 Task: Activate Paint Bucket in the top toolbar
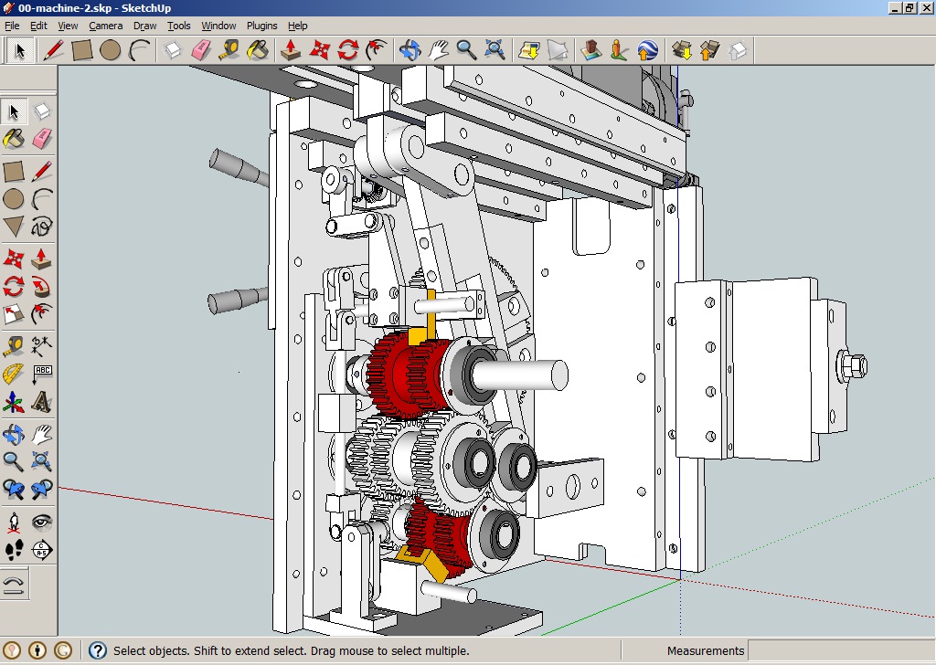click(x=258, y=50)
